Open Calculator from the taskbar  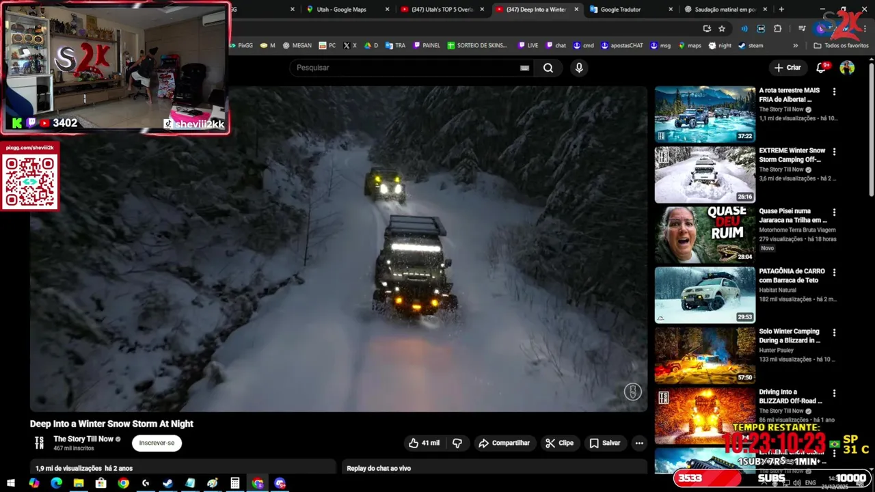[x=235, y=483]
